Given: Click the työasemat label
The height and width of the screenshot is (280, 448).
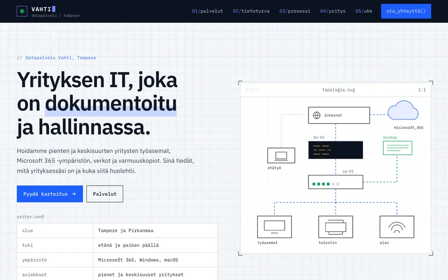Looking at the screenshot, I should click(267, 243).
